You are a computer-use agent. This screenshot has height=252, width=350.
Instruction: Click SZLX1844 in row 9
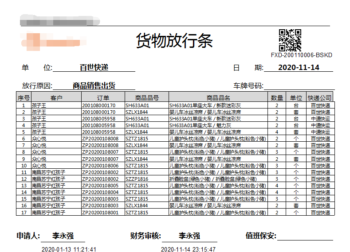137,159
